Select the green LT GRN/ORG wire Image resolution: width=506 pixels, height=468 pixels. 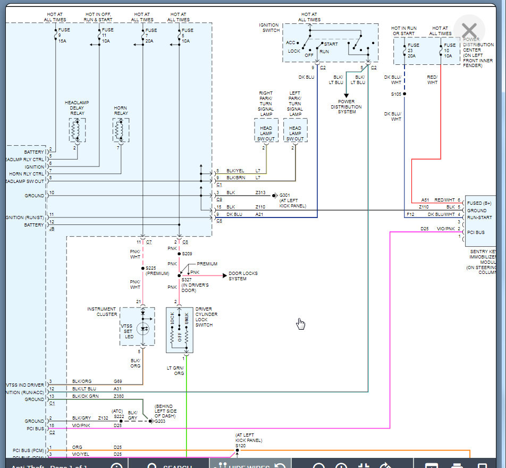[x=187, y=410]
